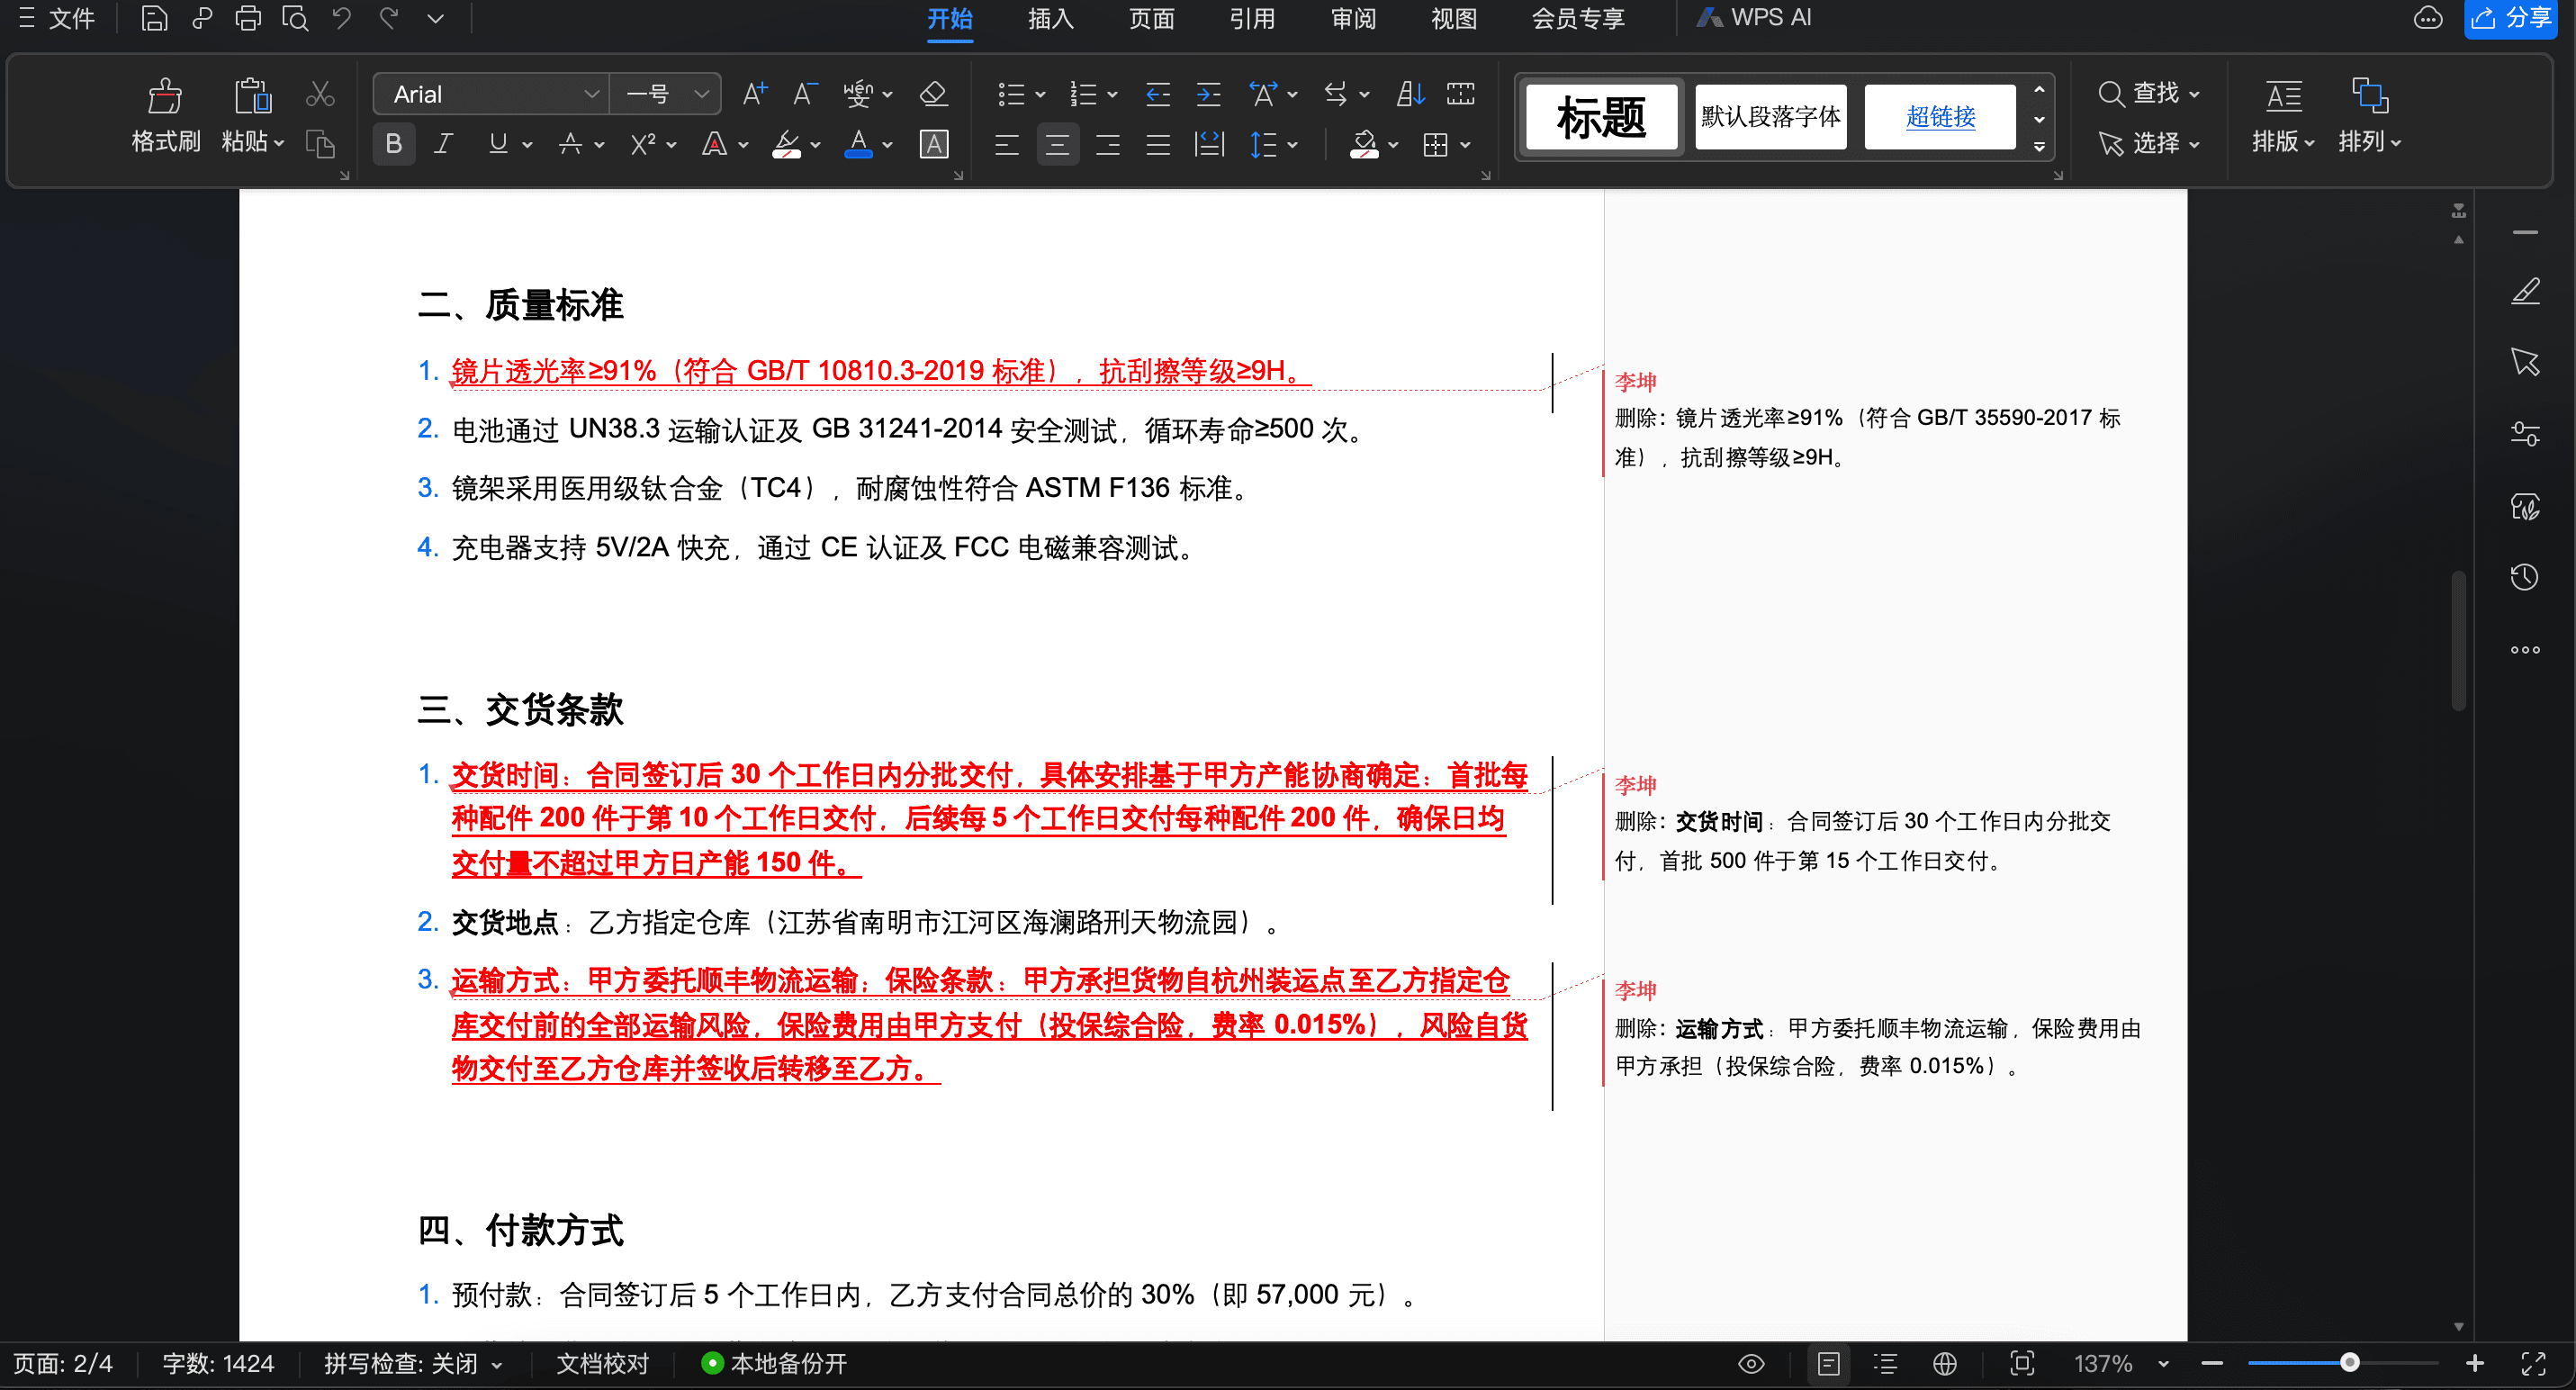This screenshot has width=2576, height=1390.
Task: Click the Save icon in top bar
Action: tap(154, 18)
